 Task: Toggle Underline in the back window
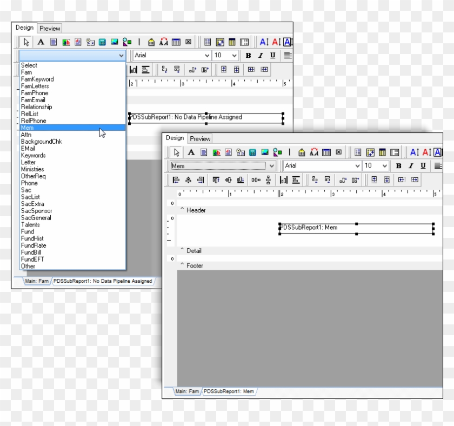tap(273, 55)
